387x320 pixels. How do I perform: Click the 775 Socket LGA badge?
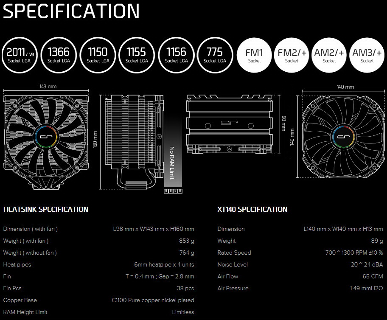point(215,55)
